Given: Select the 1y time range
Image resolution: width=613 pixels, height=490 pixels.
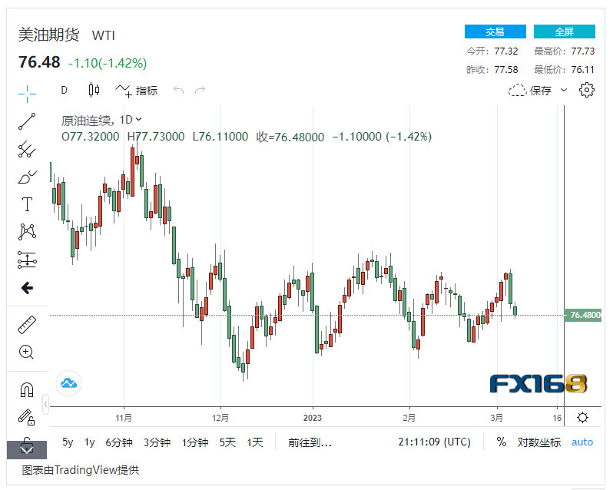Looking at the screenshot, I should coord(90,442).
